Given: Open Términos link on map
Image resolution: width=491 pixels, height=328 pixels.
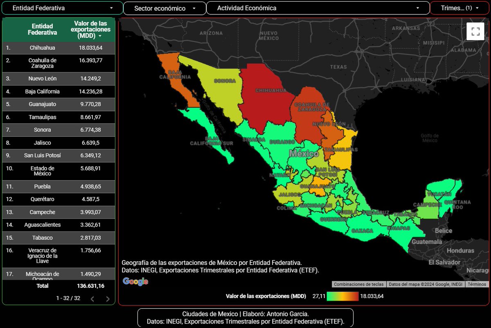Looking at the screenshot, I should (477, 284).
